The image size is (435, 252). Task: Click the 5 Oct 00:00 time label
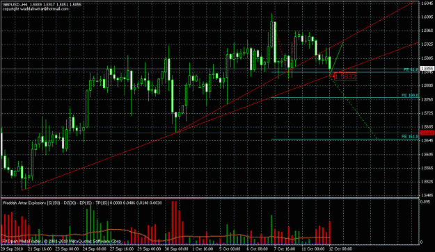[230, 249]
